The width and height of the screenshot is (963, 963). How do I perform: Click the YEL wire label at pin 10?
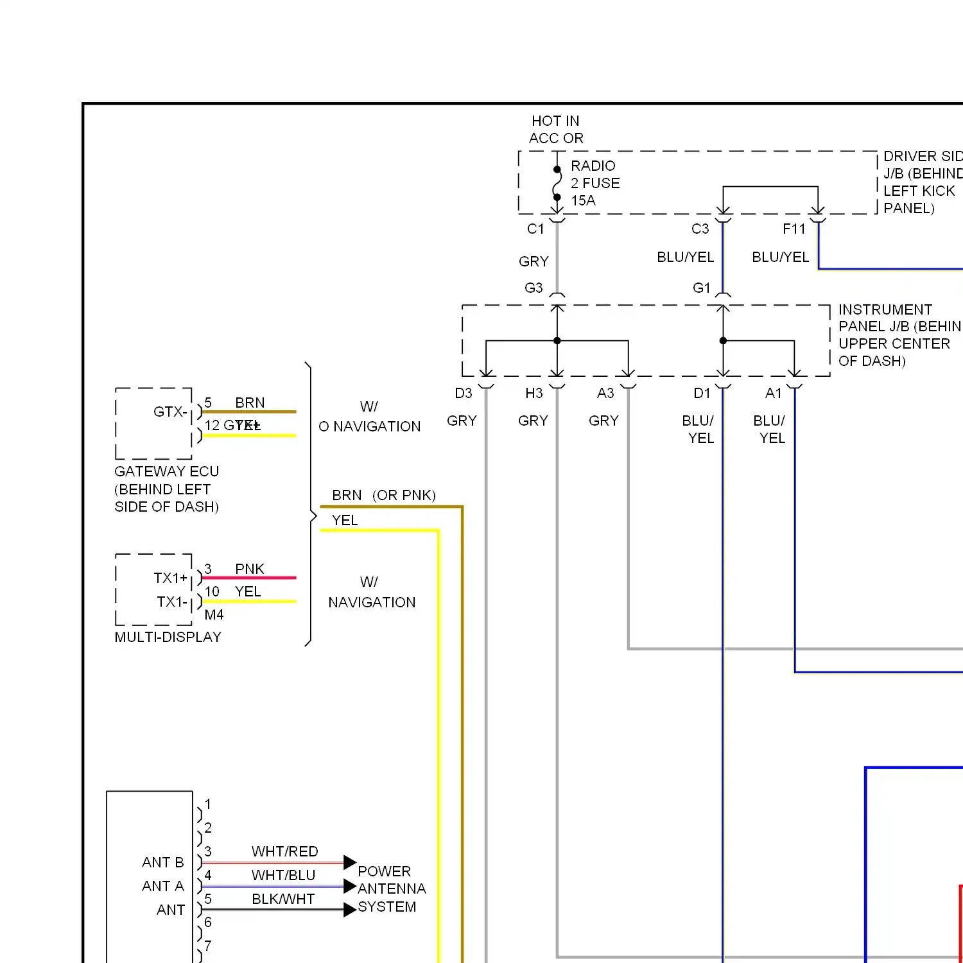point(248,592)
